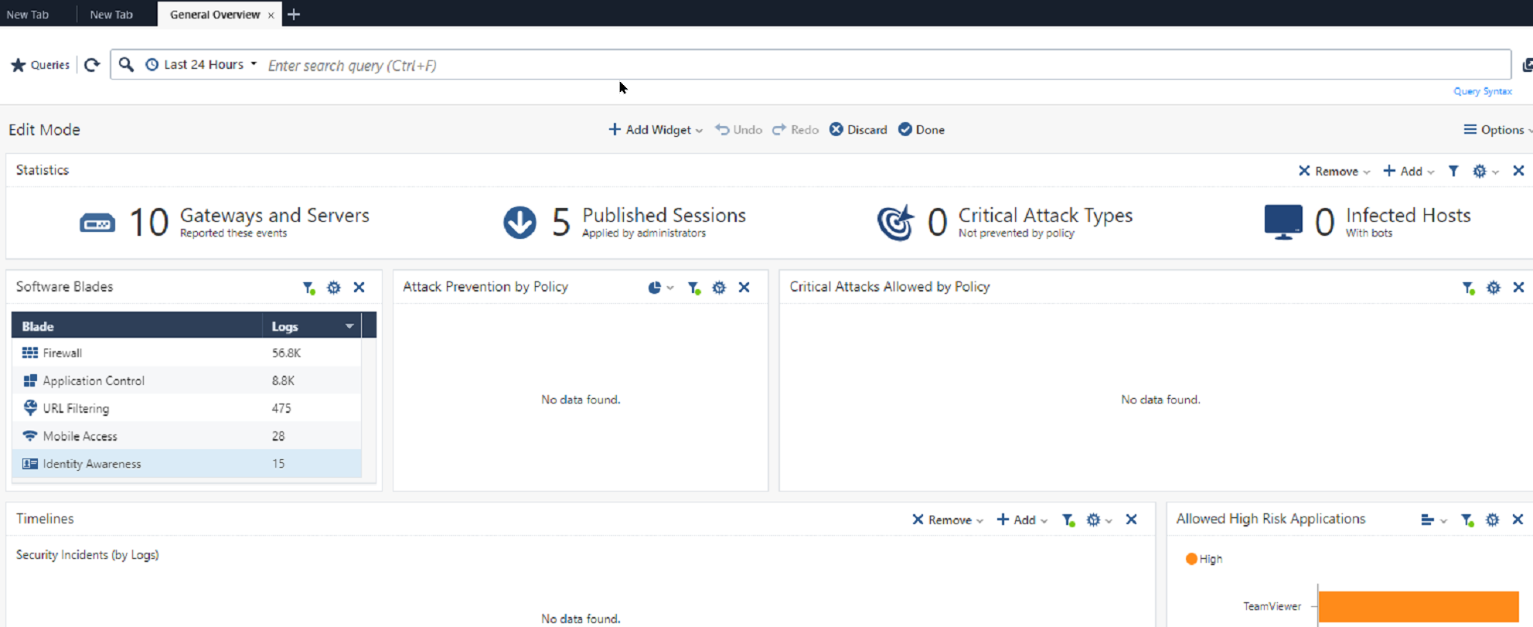Screen dimensions: 1533x627
Task: Open gear settings in Attack Prevention widget
Action: click(719, 288)
